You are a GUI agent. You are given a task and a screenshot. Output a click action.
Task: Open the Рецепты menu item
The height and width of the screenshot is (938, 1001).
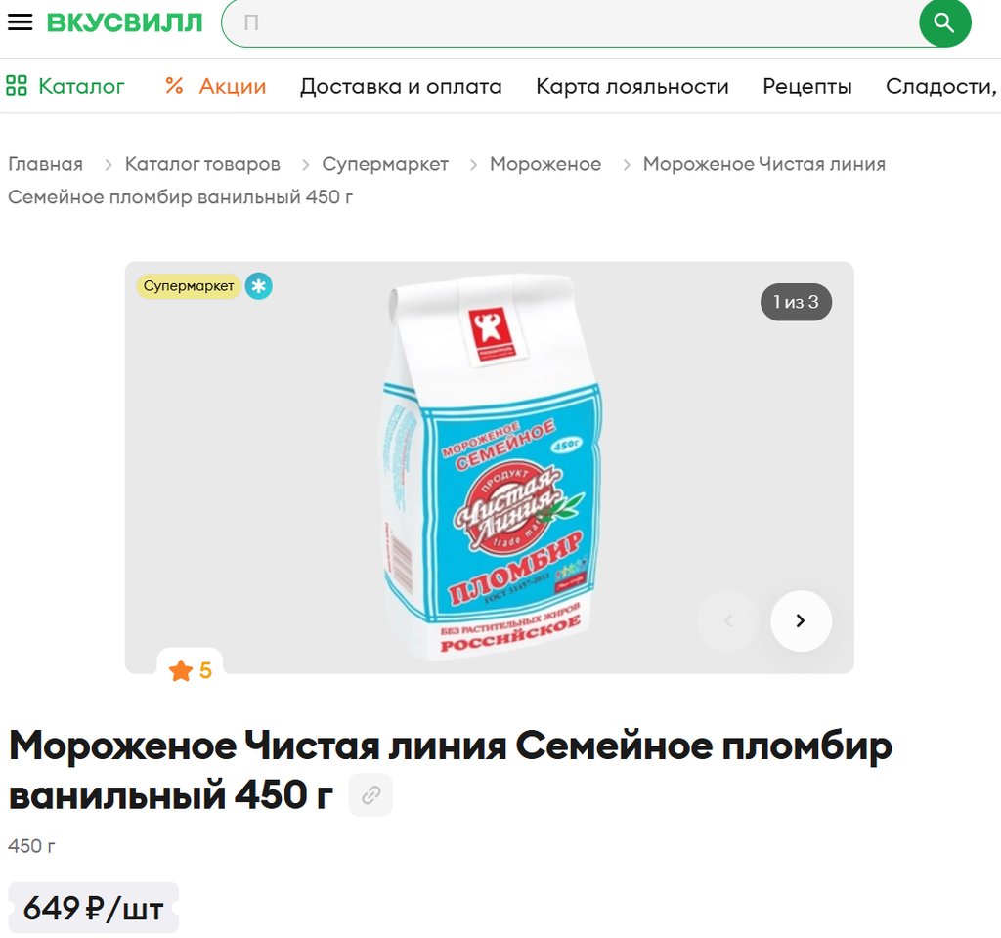coord(806,86)
